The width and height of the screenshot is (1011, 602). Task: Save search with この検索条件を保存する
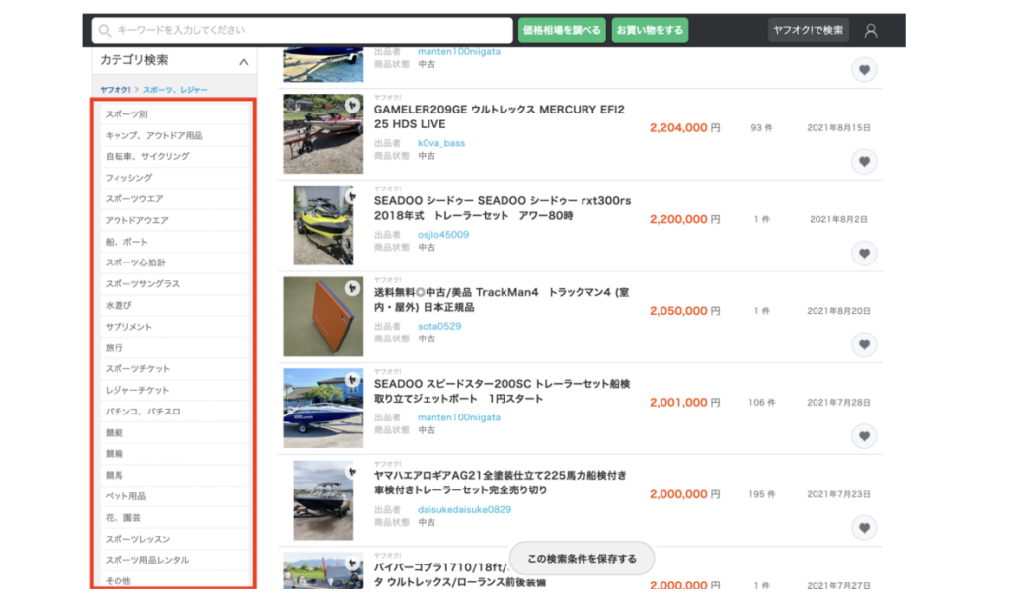pos(582,559)
